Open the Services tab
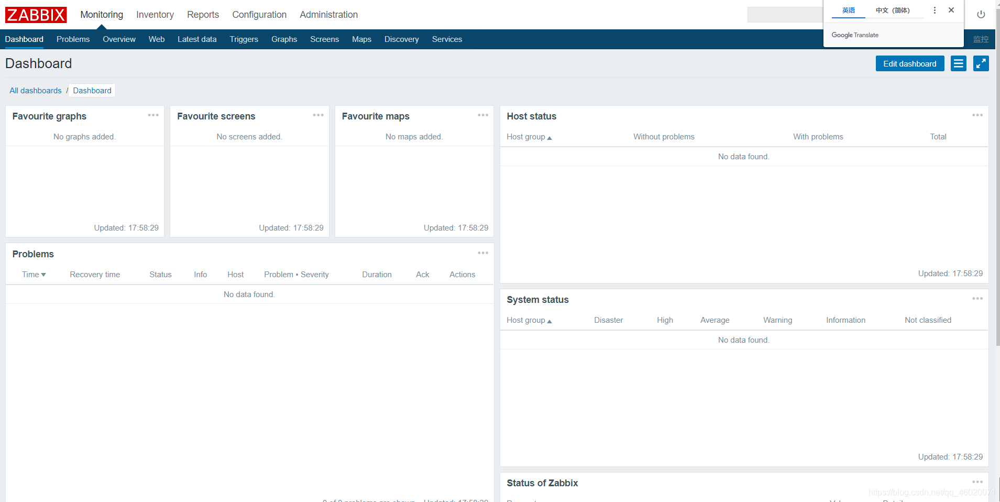 447,39
